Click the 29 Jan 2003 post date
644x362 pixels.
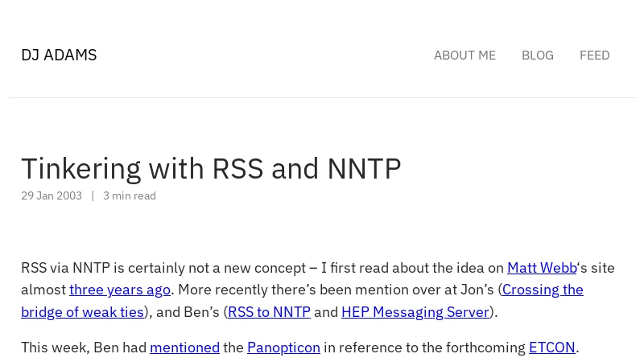[52, 196]
